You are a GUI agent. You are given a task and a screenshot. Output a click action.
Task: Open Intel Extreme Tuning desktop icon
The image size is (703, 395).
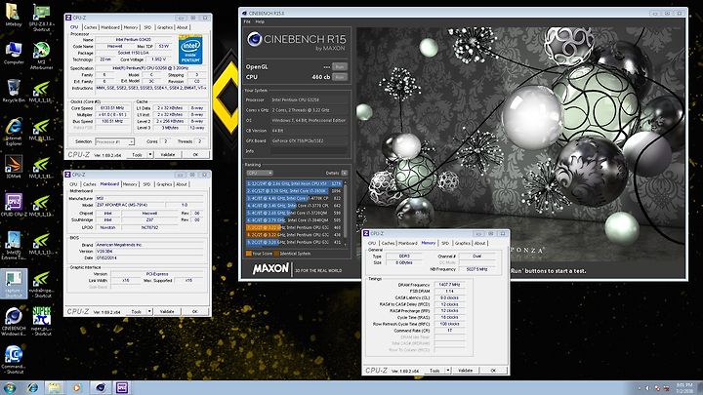[14, 246]
